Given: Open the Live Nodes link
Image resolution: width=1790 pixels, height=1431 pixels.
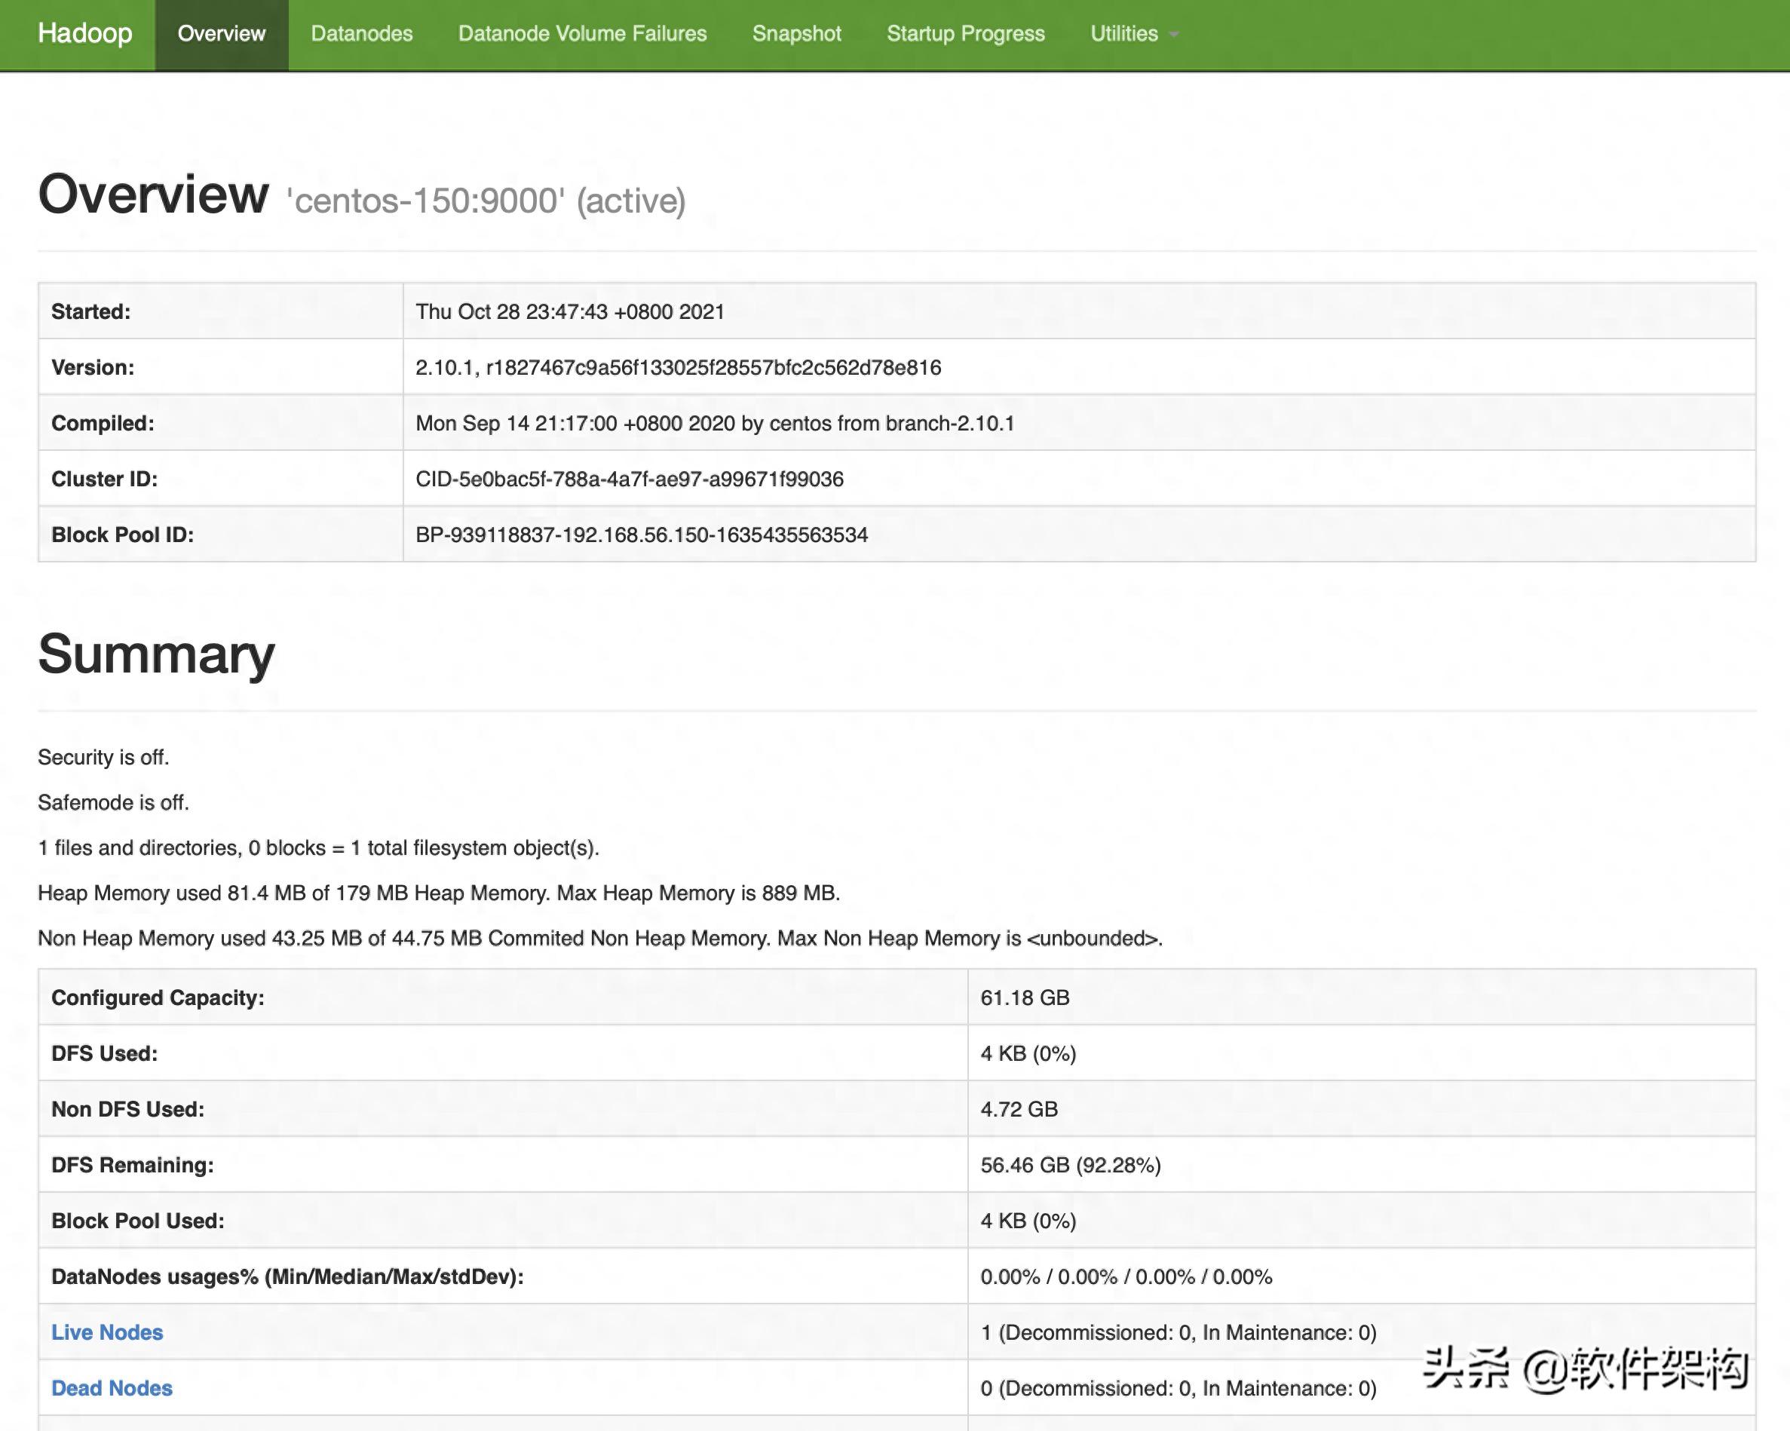Looking at the screenshot, I should (x=107, y=1331).
